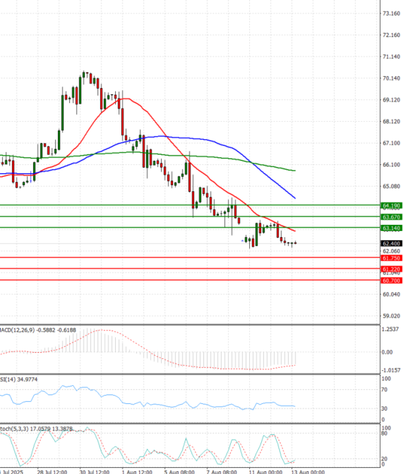Screen dimensions: 404x474
Task: Click the 69.120 price axis value
Action: click(x=391, y=100)
